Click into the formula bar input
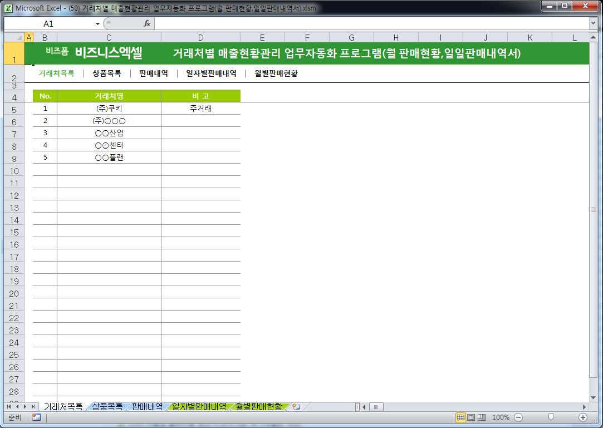603x428 pixels. pyautogui.click(x=371, y=24)
